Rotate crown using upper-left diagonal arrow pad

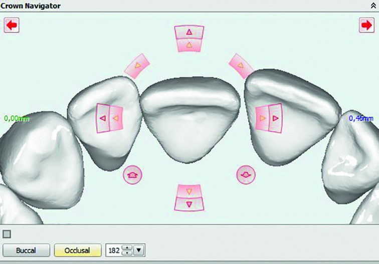(x=137, y=66)
